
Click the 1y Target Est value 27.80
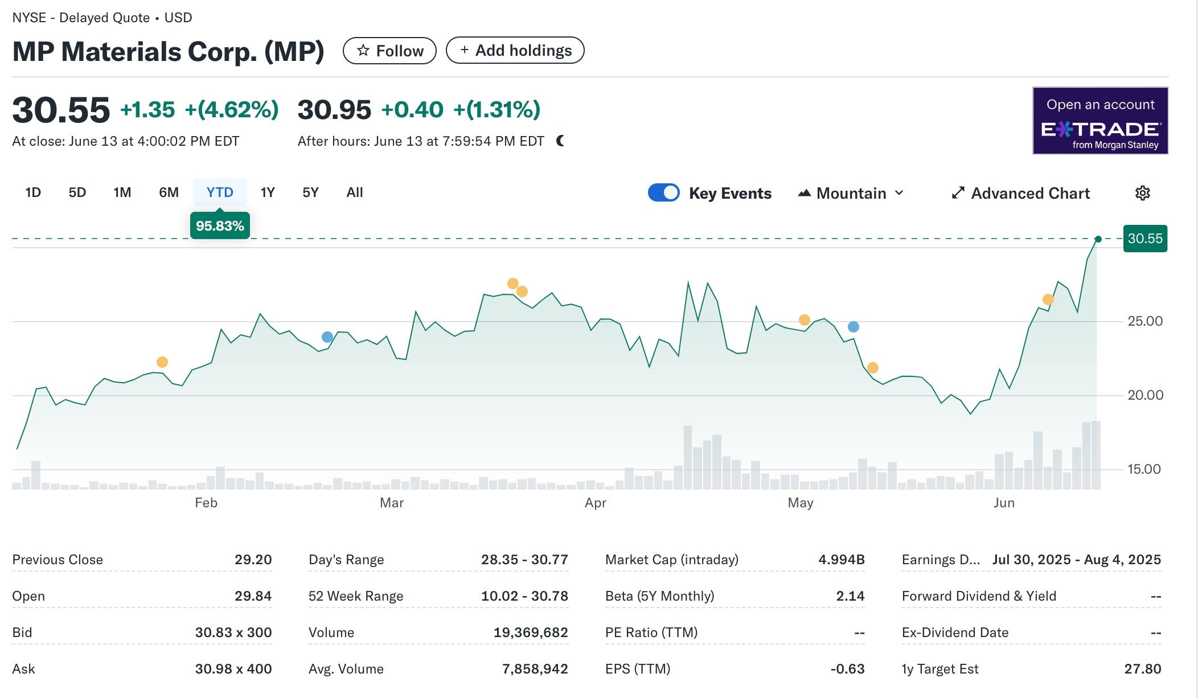click(x=1142, y=669)
